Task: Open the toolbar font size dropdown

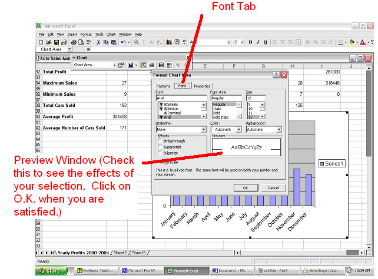Action: point(242,42)
